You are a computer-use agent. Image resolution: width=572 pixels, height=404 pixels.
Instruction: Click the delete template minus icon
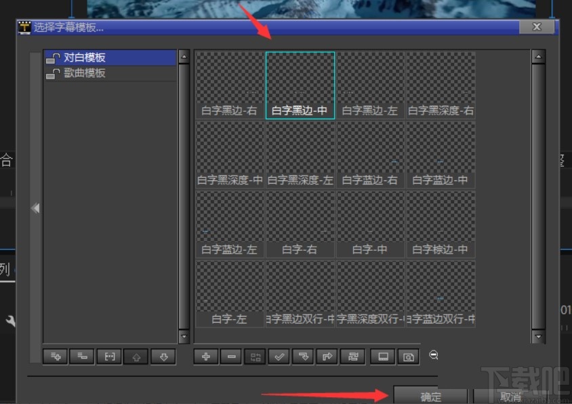click(x=230, y=357)
